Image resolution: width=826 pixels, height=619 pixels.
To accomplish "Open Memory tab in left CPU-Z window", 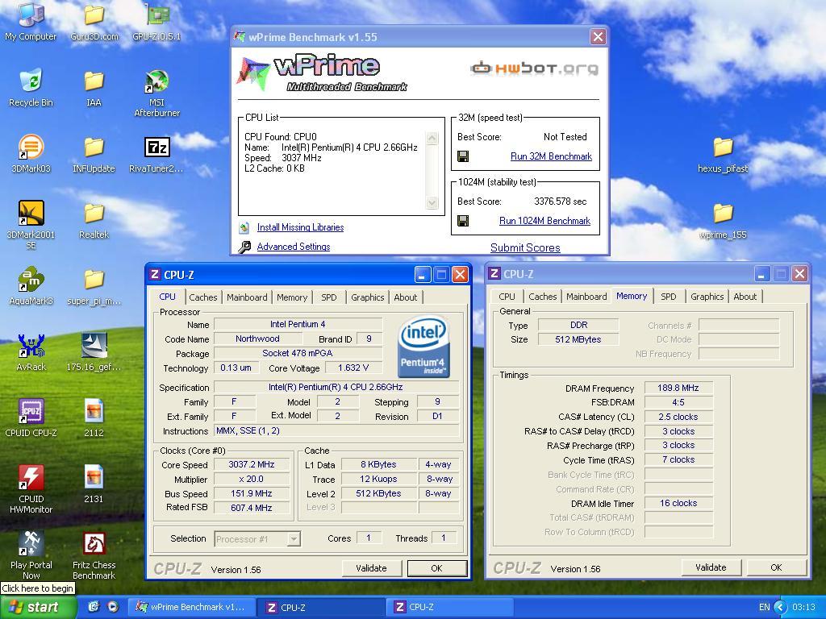I will pyautogui.click(x=292, y=297).
